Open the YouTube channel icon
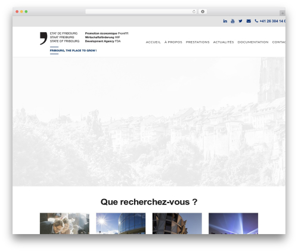298x252 pixels. tap(232, 21)
